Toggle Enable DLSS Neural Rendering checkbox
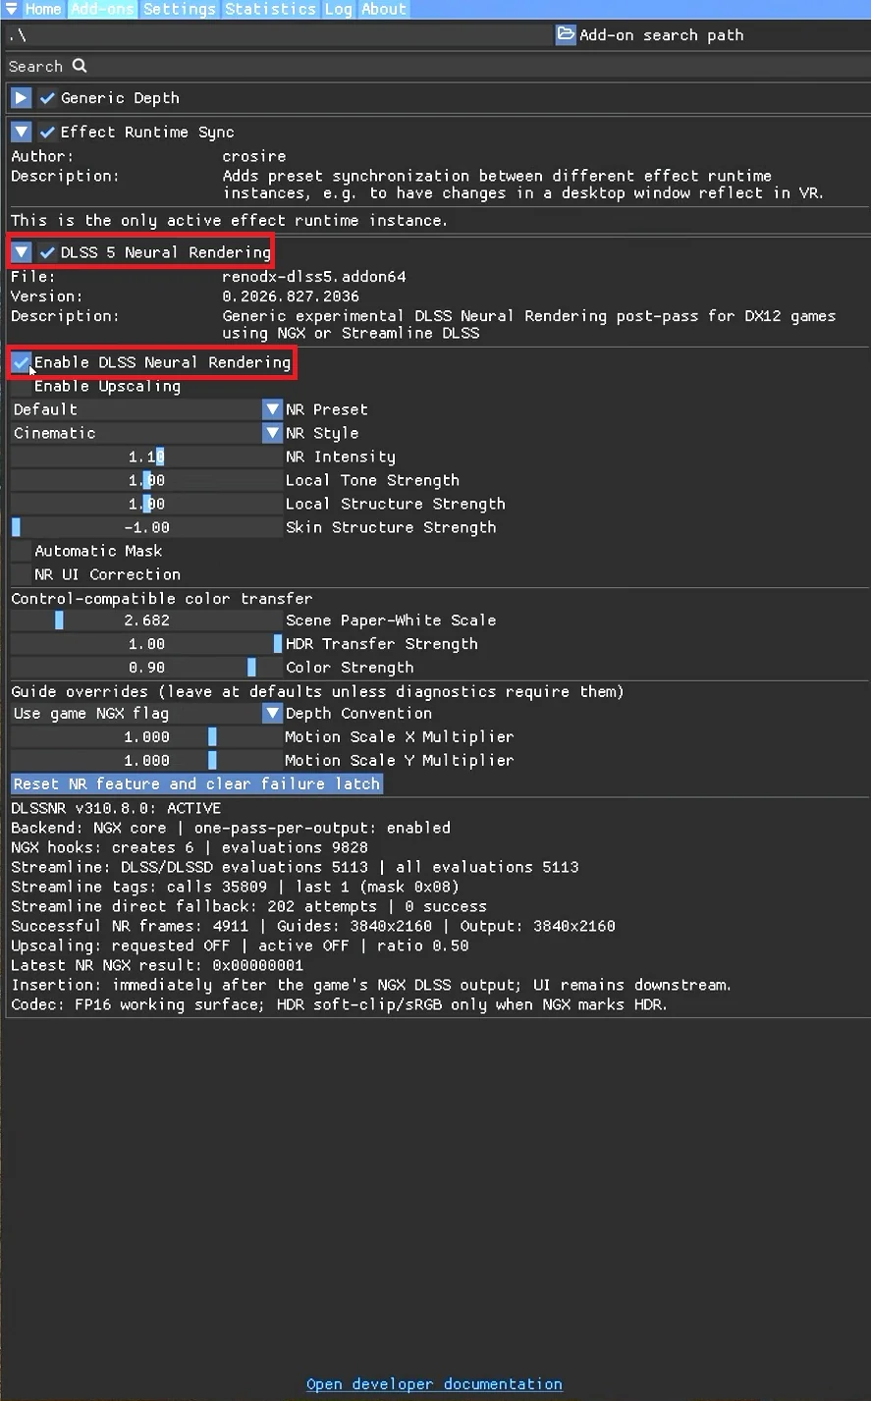 pos(22,362)
